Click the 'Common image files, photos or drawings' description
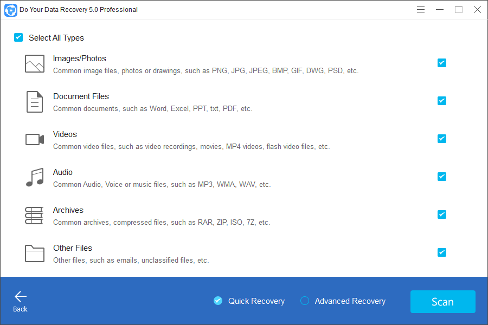Image resolution: width=488 pixels, height=325 pixels. pyautogui.click(x=206, y=71)
